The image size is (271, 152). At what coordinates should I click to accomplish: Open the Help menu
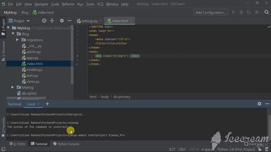124,4
